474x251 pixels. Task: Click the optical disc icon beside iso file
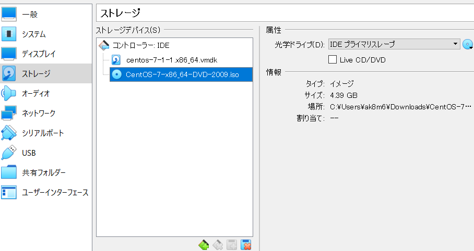117,74
